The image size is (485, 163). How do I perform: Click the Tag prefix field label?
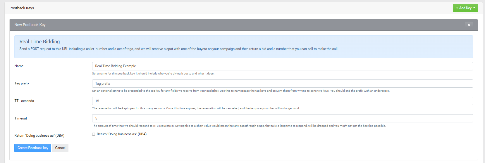click(x=22, y=83)
